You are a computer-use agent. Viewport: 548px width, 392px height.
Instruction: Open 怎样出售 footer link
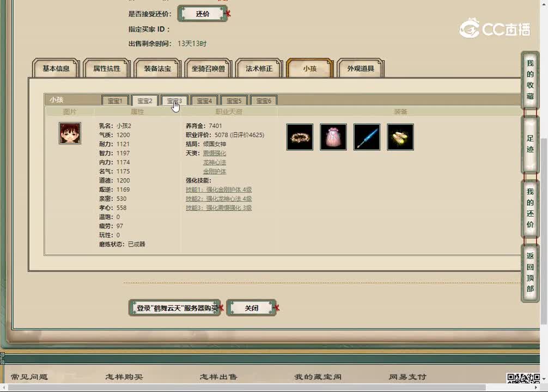218,377
